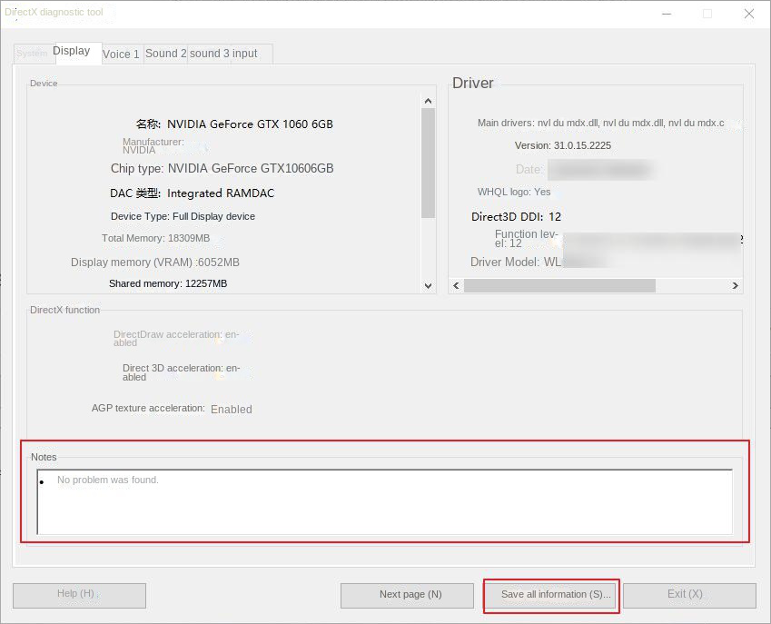Minimize the DirectX diagnostic tool window
This screenshot has width=771, height=624.
pyautogui.click(x=667, y=14)
